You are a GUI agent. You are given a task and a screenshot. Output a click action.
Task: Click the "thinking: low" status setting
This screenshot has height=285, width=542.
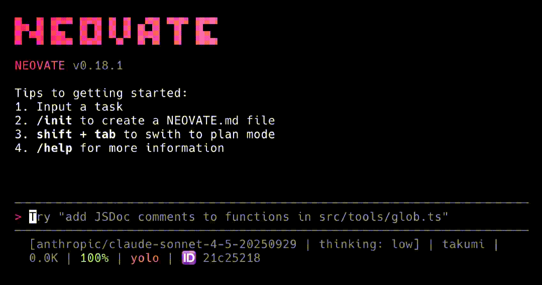click(x=366, y=244)
